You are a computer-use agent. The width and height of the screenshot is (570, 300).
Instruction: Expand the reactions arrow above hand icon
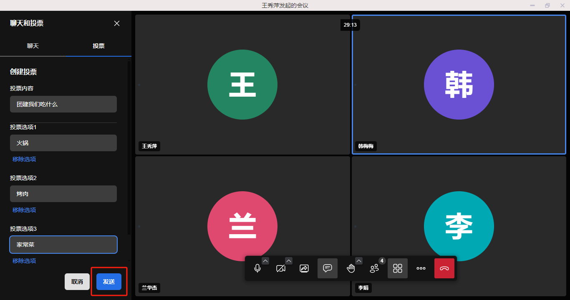click(x=359, y=261)
